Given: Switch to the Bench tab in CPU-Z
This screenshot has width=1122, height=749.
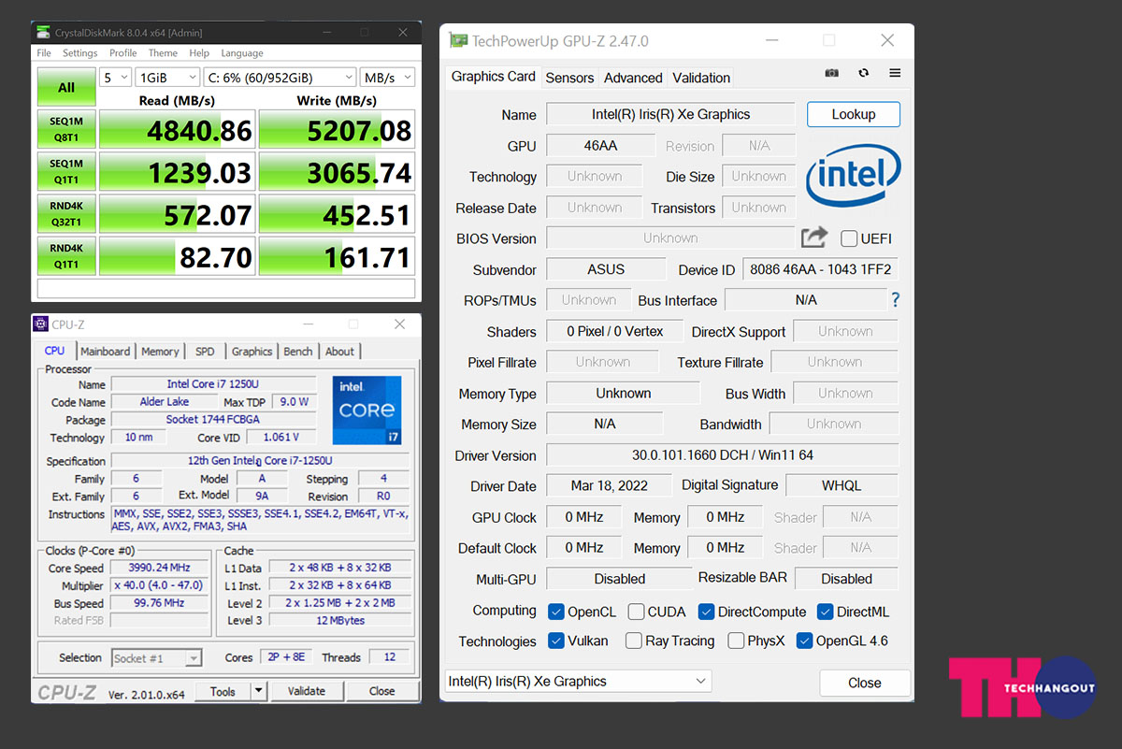Looking at the screenshot, I should pos(298,352).
